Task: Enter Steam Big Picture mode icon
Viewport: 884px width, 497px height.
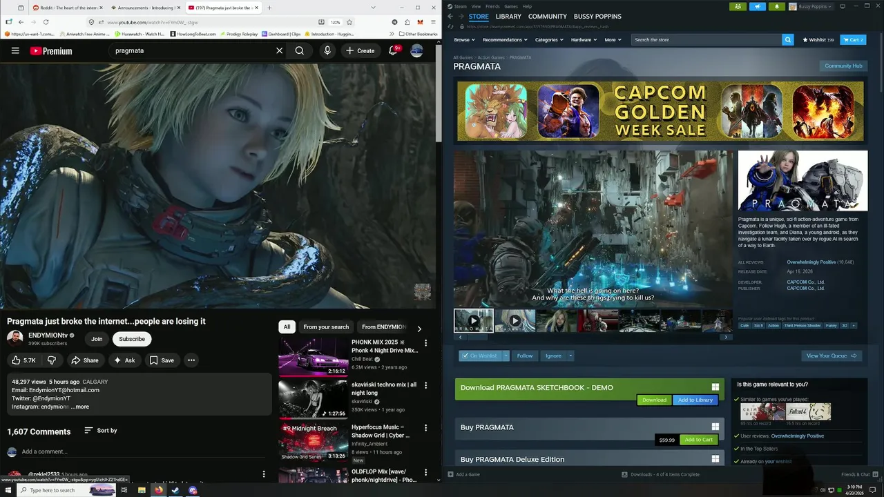Action: [x=842, y=6]
